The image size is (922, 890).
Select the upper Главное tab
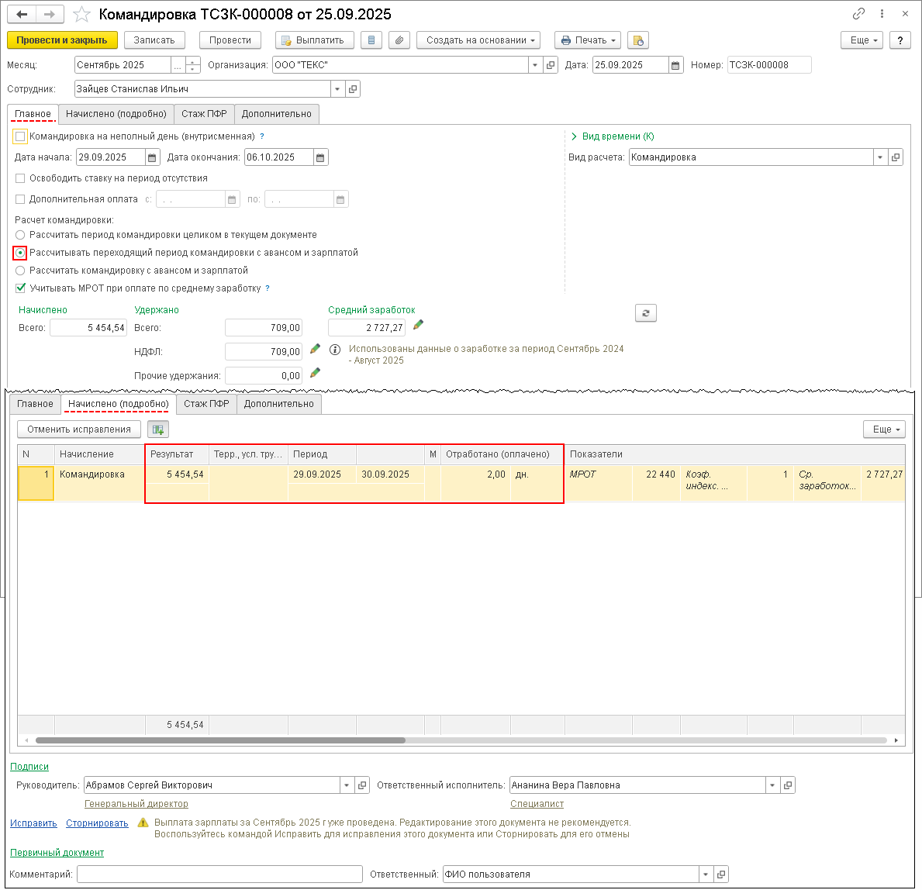33,114
